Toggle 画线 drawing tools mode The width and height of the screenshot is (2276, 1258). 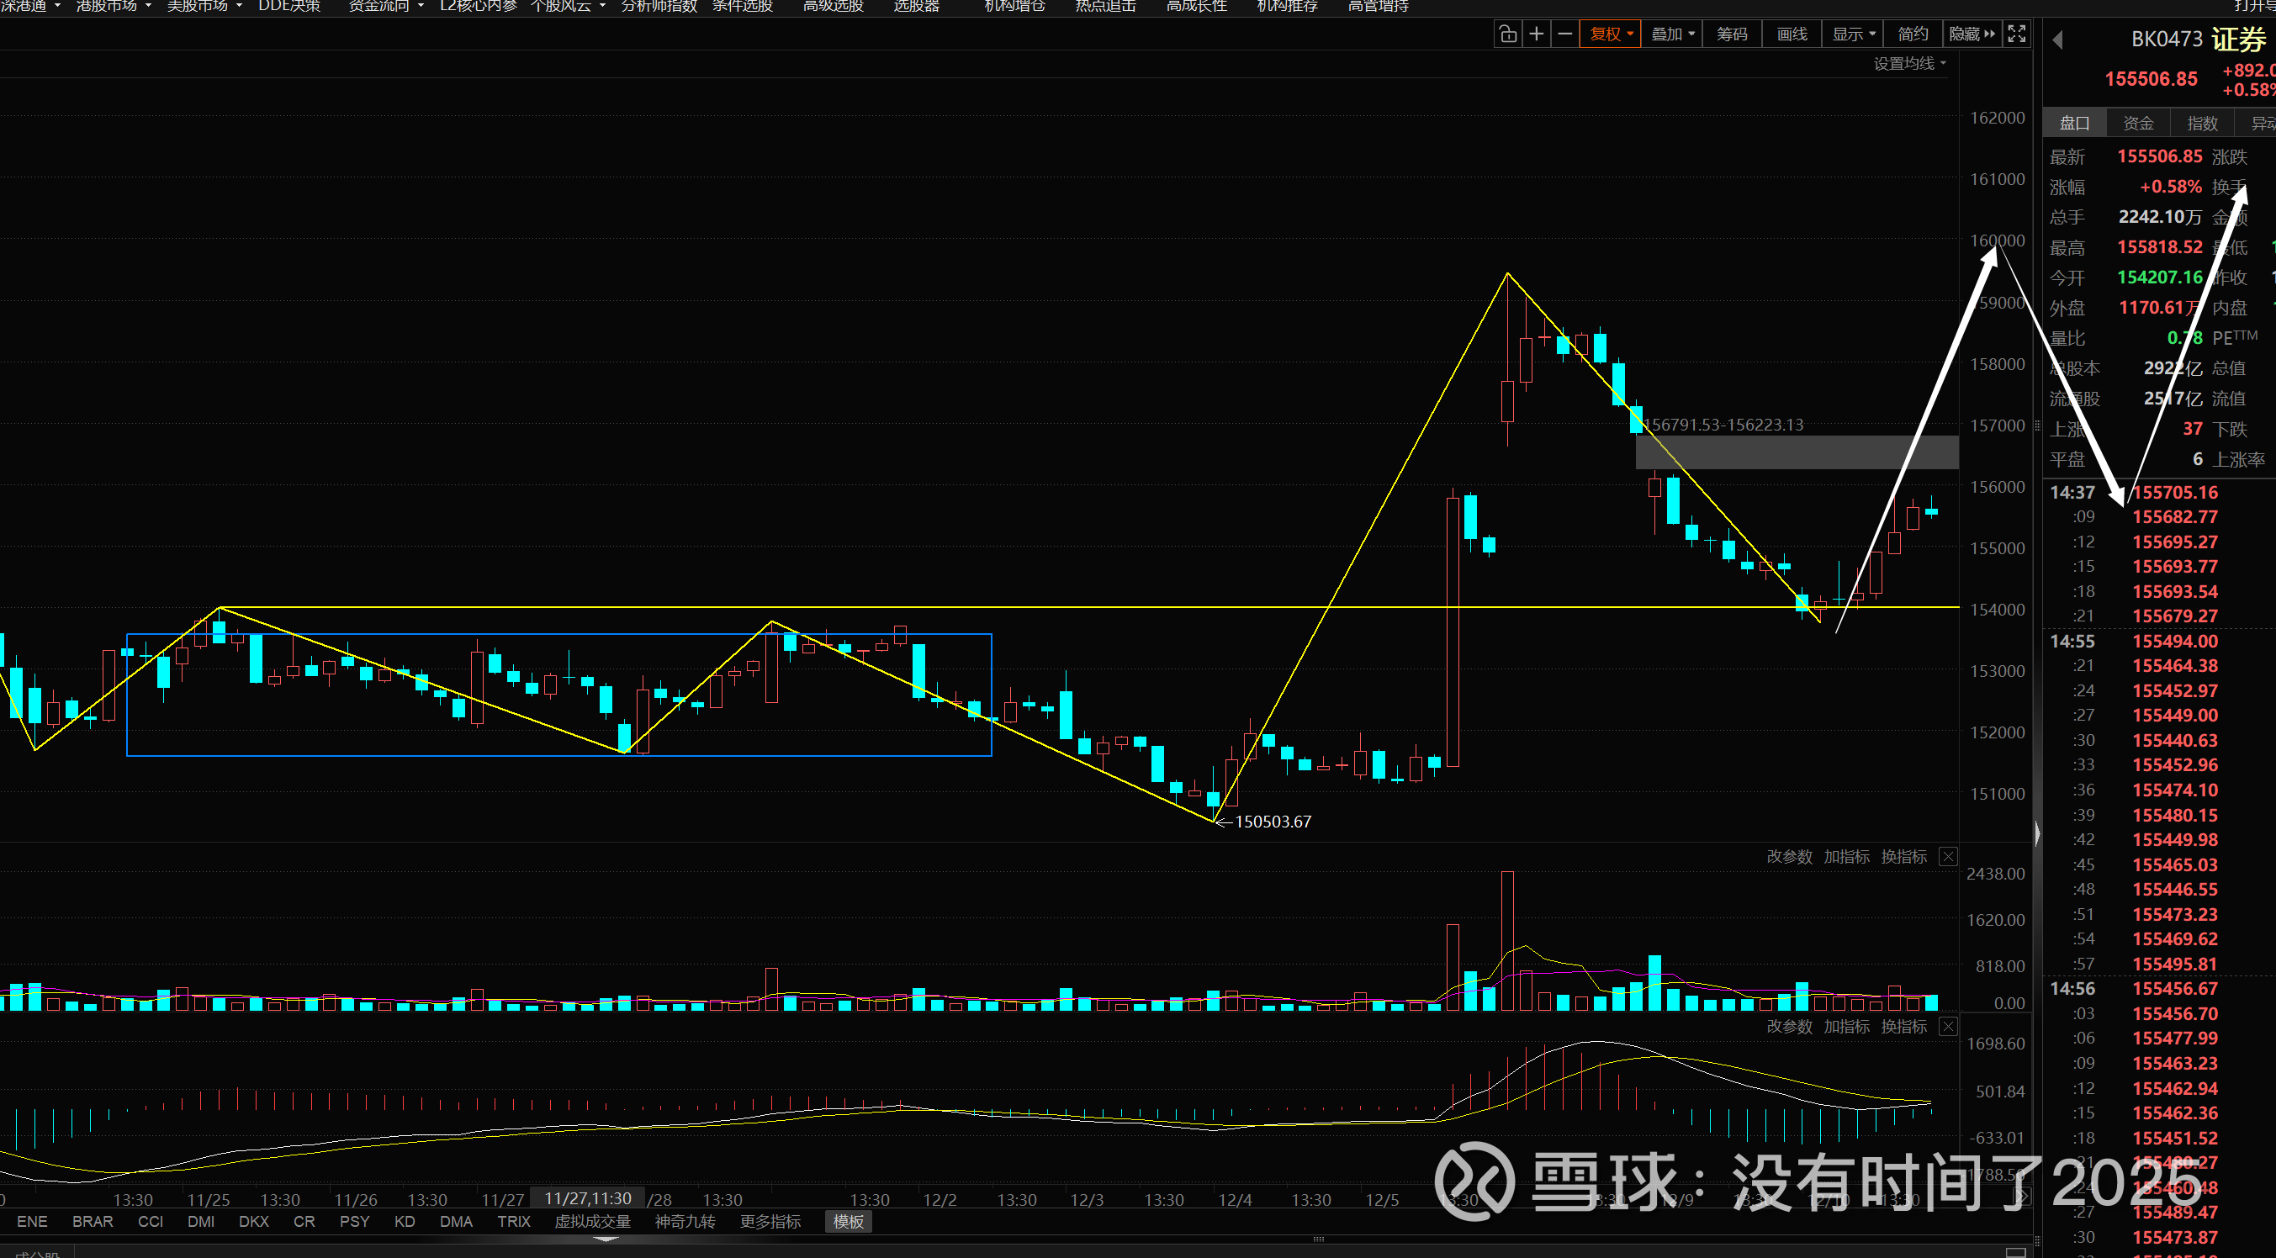coord(1792,34)
